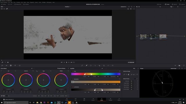Open the viewer timecode display dropdown
The width and height of the screenshot is (186, 104).
coord(124,7)
